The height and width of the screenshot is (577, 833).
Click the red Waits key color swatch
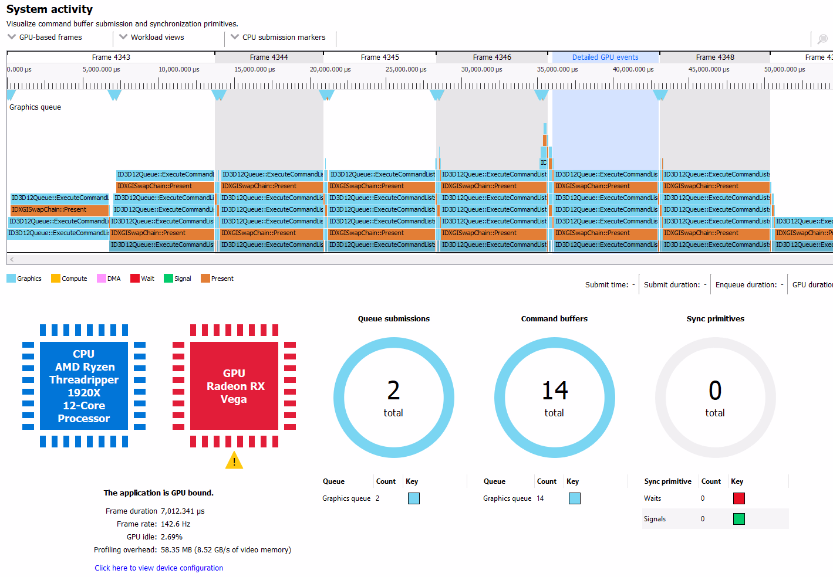coord(738,498)
